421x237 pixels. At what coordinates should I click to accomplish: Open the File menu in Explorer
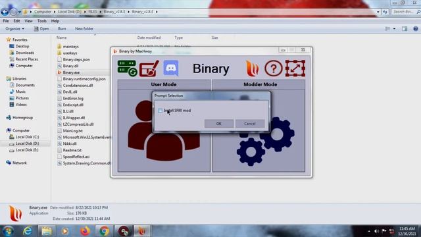[x=6, y=21]
